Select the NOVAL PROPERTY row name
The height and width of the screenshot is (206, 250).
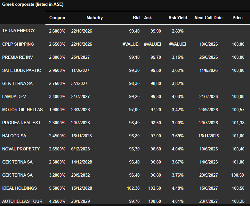pos(21,149)
